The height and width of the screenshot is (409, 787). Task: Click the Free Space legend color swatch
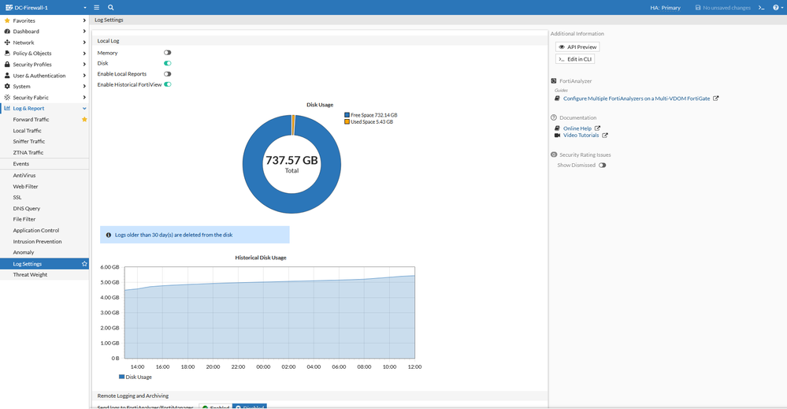tap(347, 115)
